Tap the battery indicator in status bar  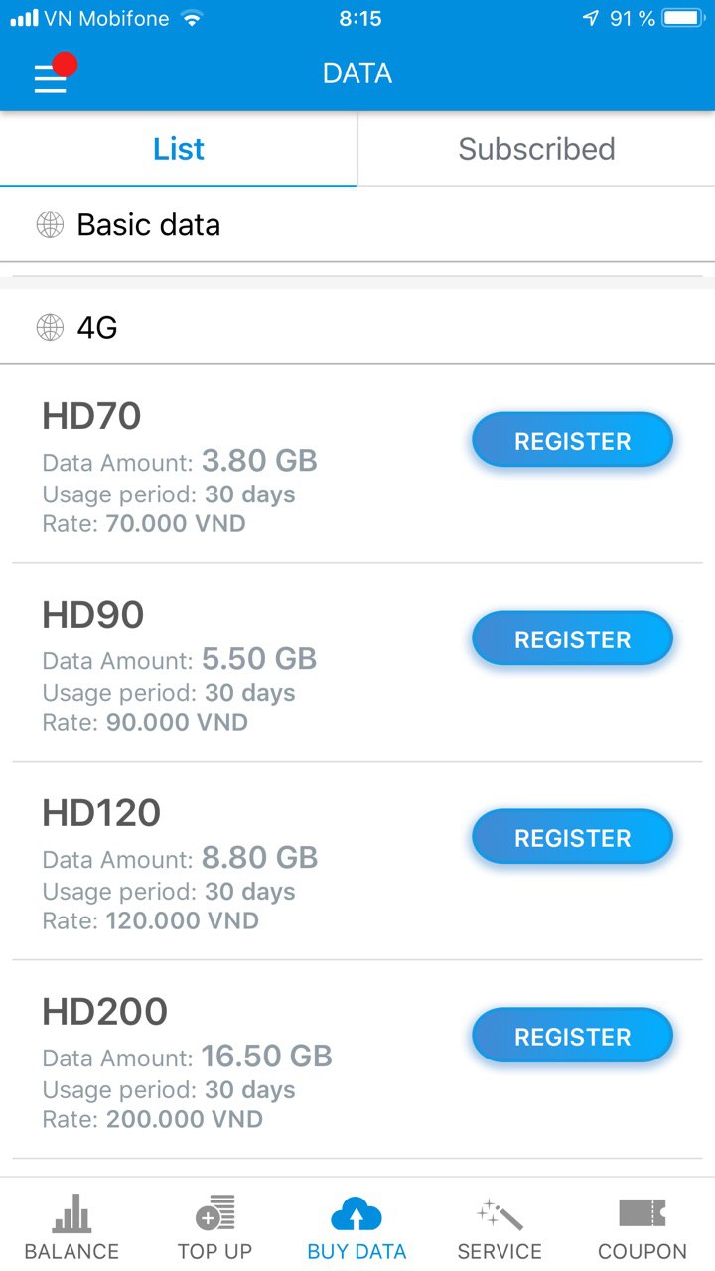682,19
